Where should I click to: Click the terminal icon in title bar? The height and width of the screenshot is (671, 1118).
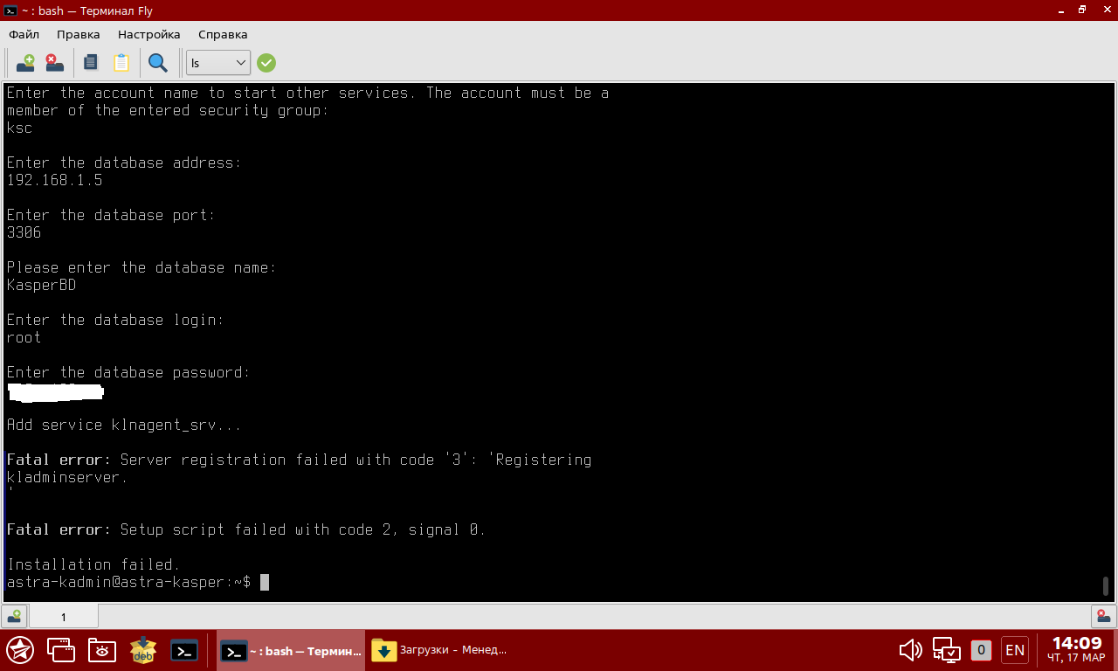10,10
